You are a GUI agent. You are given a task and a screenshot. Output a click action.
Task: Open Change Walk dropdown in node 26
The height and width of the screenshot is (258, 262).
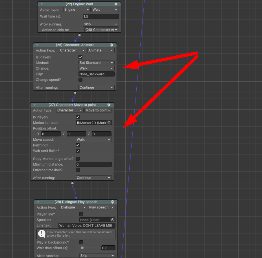(97, 68)
